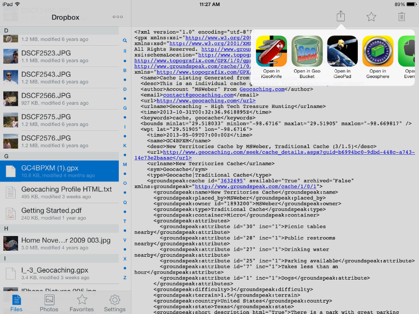The height and width of the screenshot is (314, 419).
Task: Tap the Wi-Fi status icon
Action: pyautogui.click(x=17, y=4)
